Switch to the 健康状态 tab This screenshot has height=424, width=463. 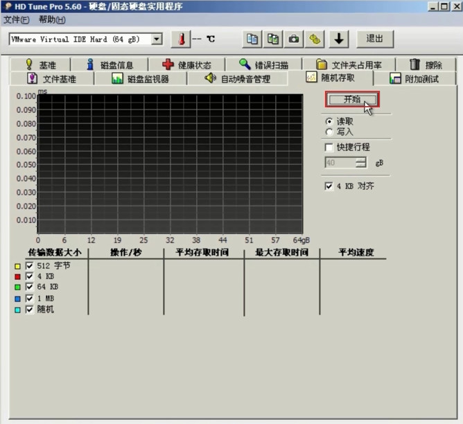pos(187,64)
